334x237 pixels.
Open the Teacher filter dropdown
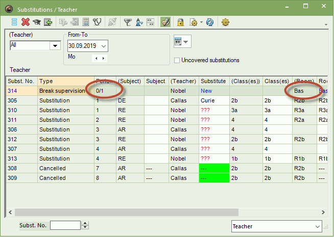coord(55,46)
